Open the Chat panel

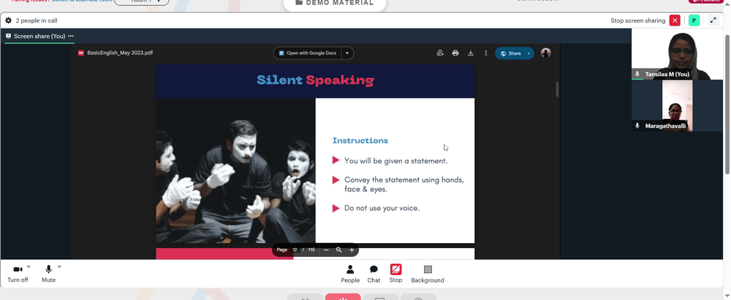[x=374, y=274]
